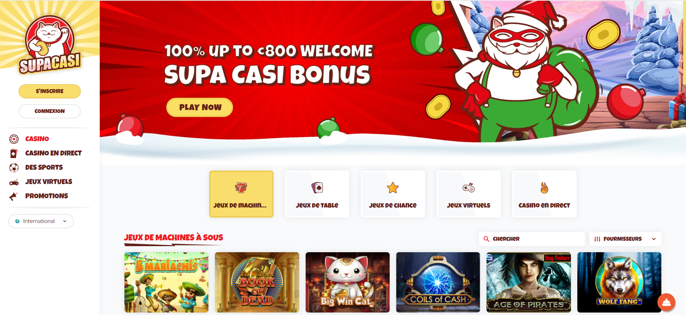Click the playing cards table games icon
This screenshot has height=315, width=686.
pyautogui.click(x=317, y=187)
